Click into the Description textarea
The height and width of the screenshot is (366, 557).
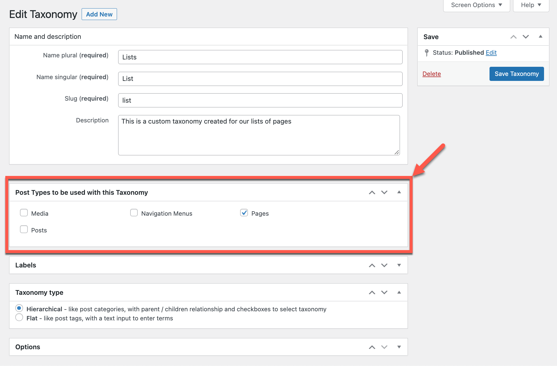[x=259, y=135]
